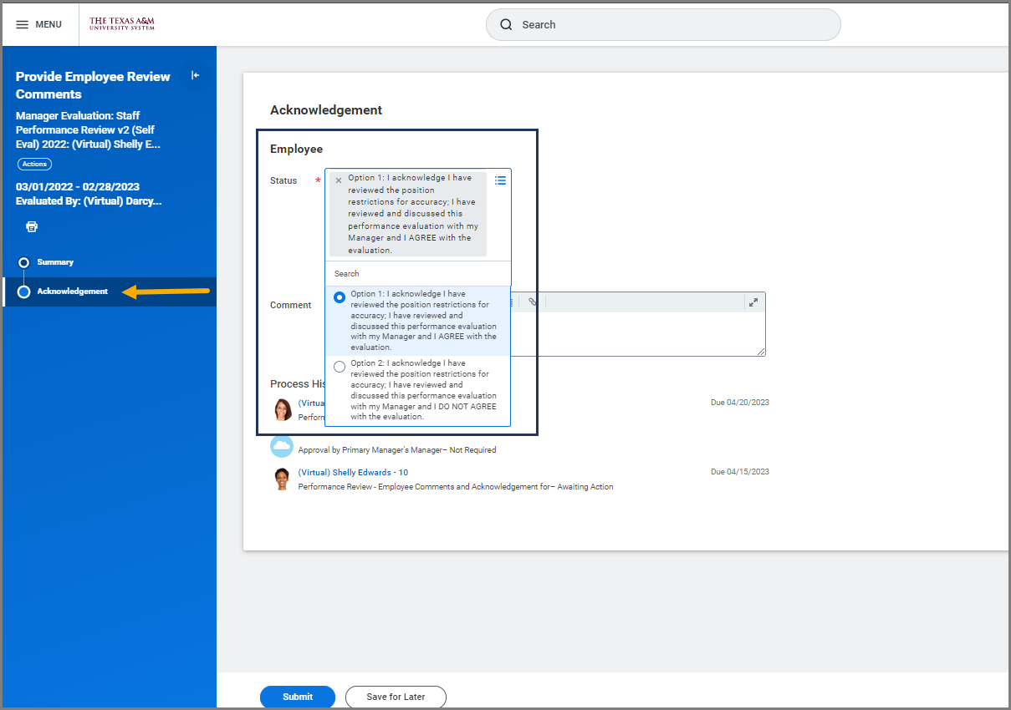Click Save for Later
This screenshot has width=1011, height=710.
[396, 697]
